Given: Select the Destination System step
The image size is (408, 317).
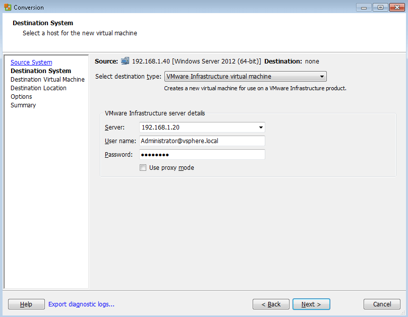Looking at the screenshot, I should 41,71.
